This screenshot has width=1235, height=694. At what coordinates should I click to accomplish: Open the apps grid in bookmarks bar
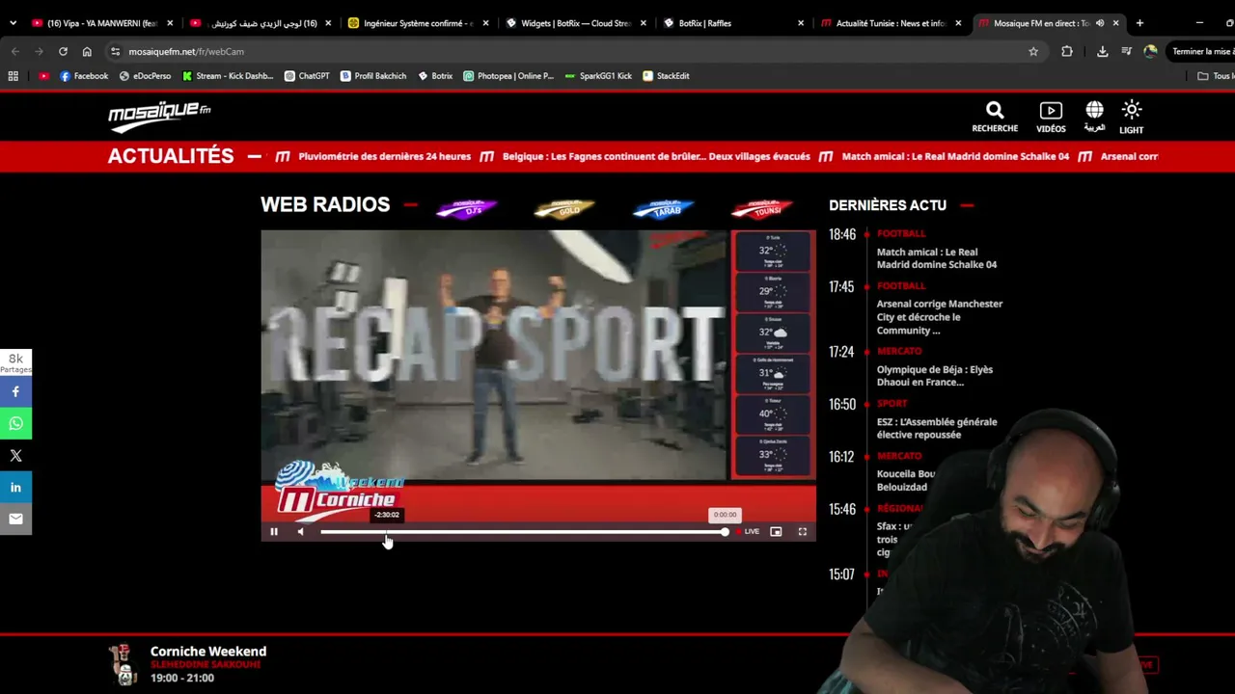click(14, 76)
